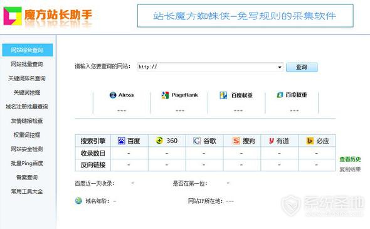Click the 百度近一天收录 label
The image size is (370, 229).
click(x=95, y=183)
